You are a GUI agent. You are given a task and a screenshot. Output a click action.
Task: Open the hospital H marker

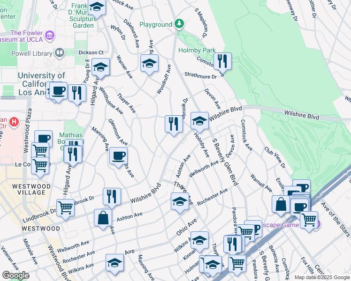point(14,122)
